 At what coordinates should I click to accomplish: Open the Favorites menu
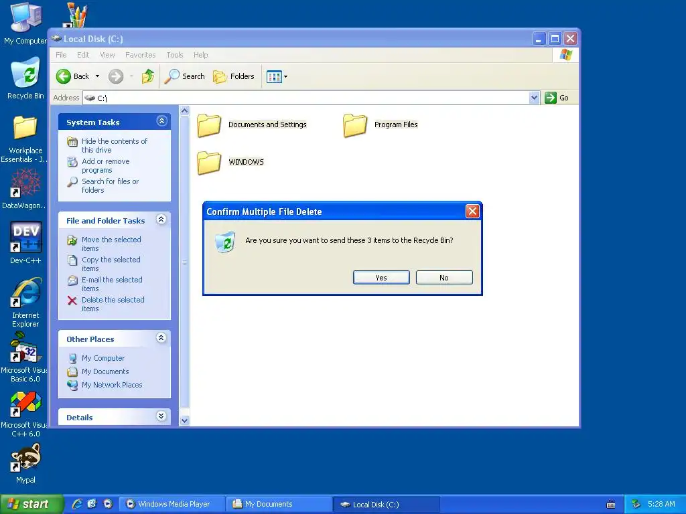pyautogui.click(x=141, y=55)
